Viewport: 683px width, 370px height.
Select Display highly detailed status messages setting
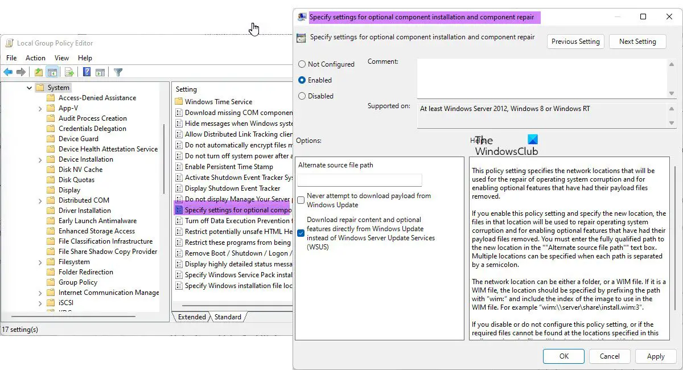tap(238, 264)
